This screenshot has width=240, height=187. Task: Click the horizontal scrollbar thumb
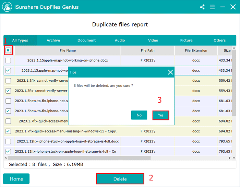(x=79, y=158)
